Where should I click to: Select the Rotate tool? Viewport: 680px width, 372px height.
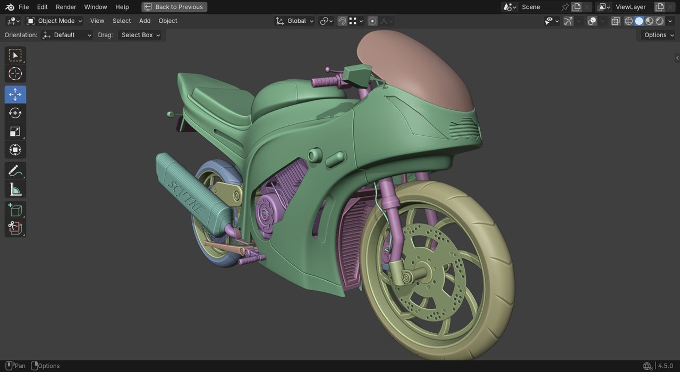click(x=15, y=113)
